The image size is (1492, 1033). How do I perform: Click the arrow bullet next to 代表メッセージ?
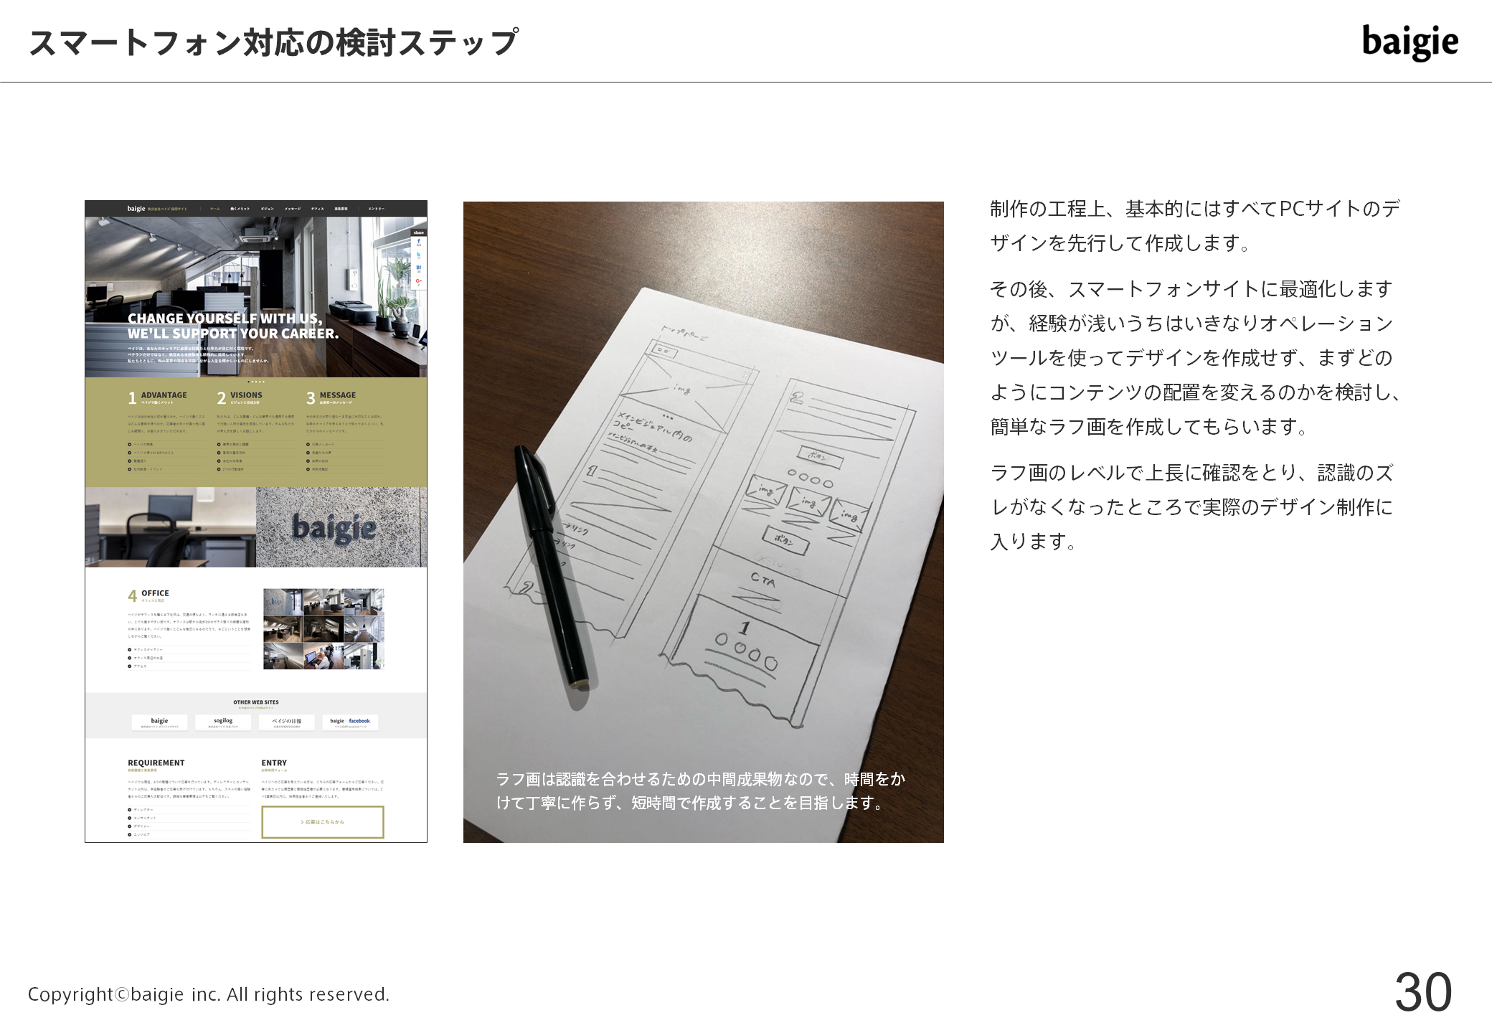click(308, 444)
